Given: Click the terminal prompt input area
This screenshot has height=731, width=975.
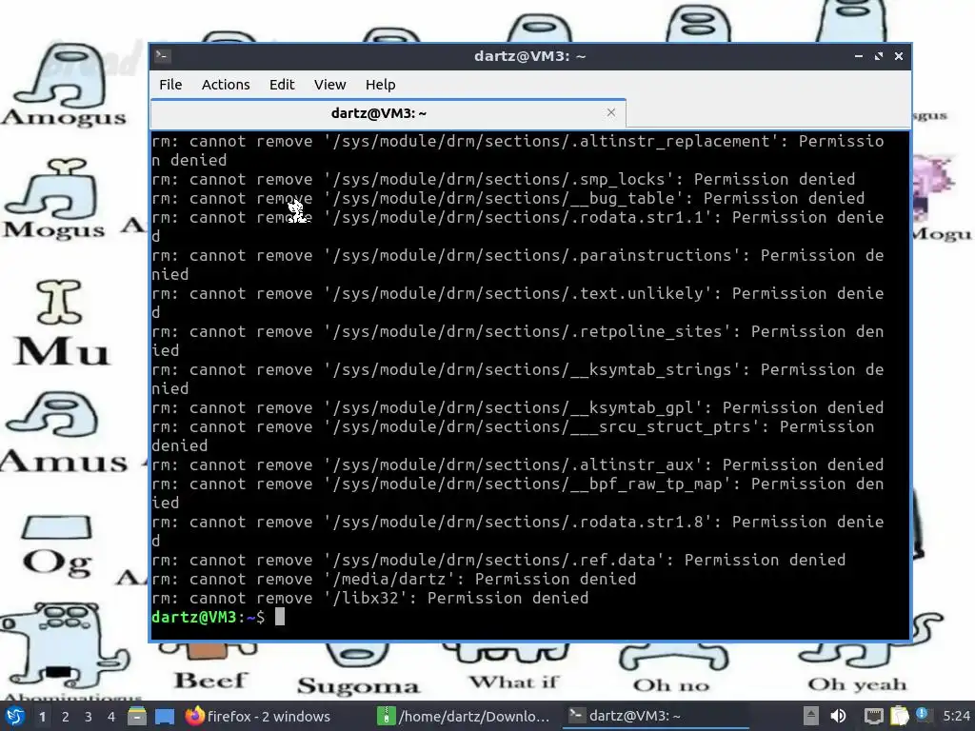Looking at the screenshot, I should [x=280, y=617].
